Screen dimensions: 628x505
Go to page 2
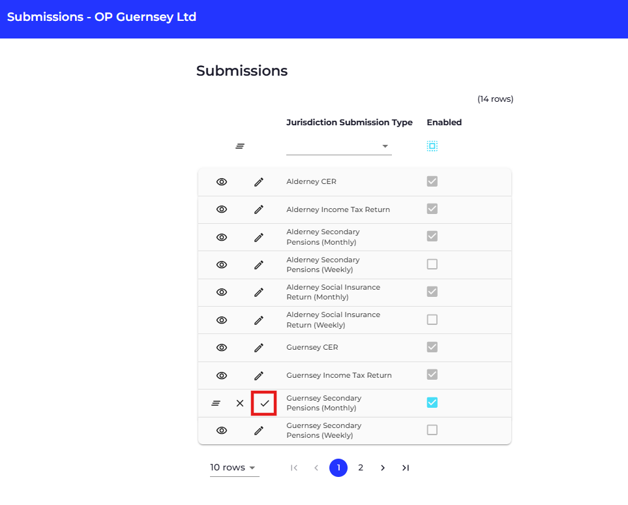tap(361, 468)
